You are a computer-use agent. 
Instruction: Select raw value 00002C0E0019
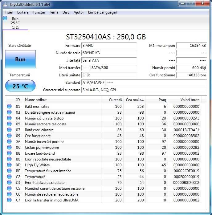(186, 171)
